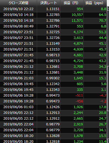This screenshot has height=143, width=109.
Task: Select pips cell 42.9
Action: tap(95, 55)
